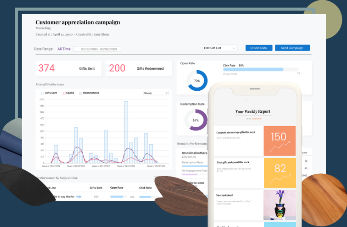The image size is (347, 227).
Task: Click the 70% open rate bar in table
Action: [x=119, y=197]
